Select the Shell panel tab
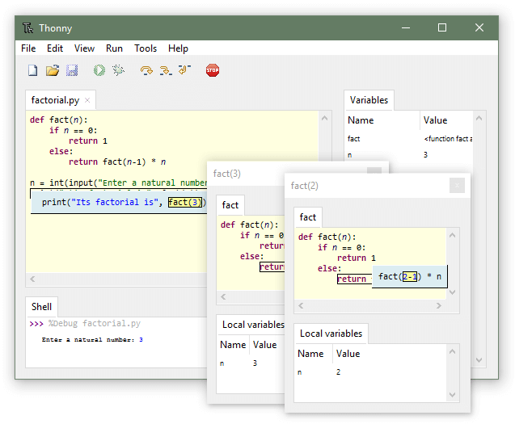The height and width of the screenshot is (424, 515). click(41, 306)
